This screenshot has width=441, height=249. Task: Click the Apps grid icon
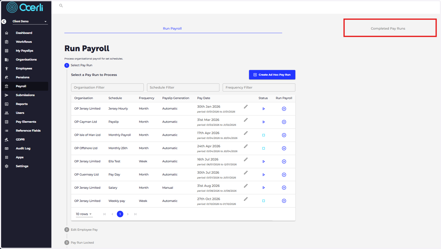click(7, 157)
